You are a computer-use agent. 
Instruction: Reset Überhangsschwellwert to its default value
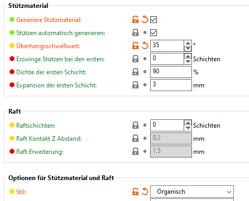click(x=145, y=46)
